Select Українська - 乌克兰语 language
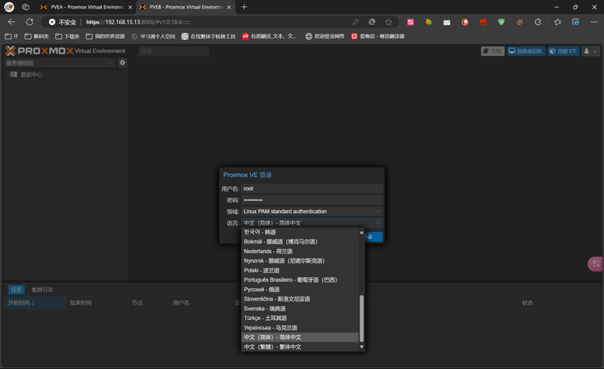Image resolution: width=604 pixels, height=369 pixels. click(x=300, y=328)
